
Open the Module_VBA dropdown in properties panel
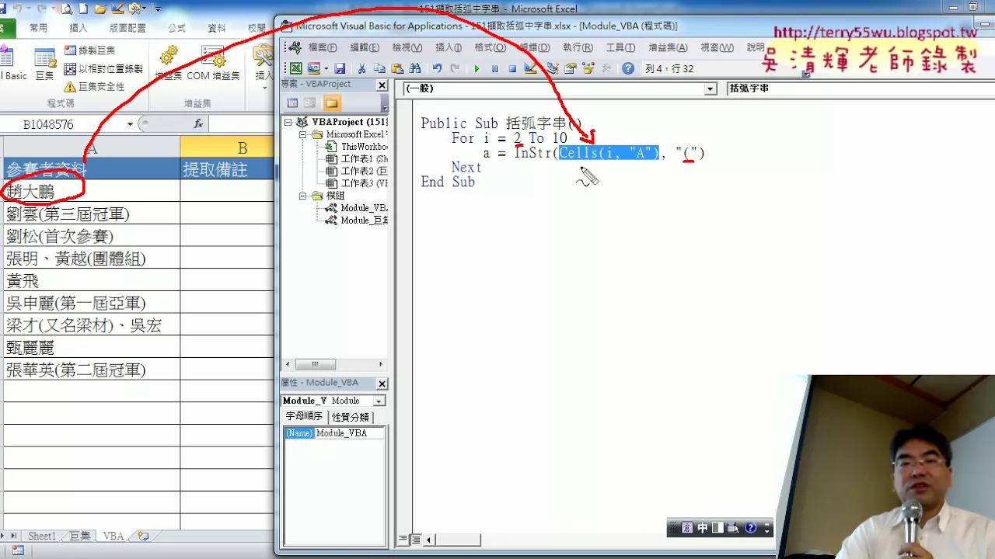tap(379, 401)
